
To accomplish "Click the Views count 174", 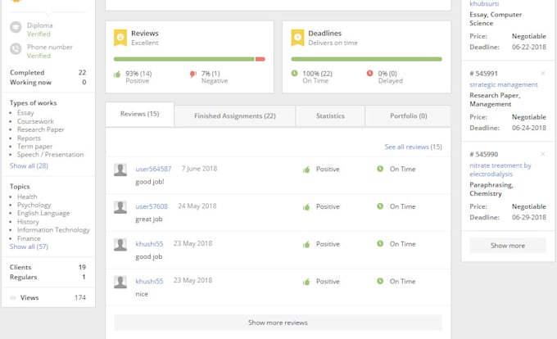I will 80,297.
